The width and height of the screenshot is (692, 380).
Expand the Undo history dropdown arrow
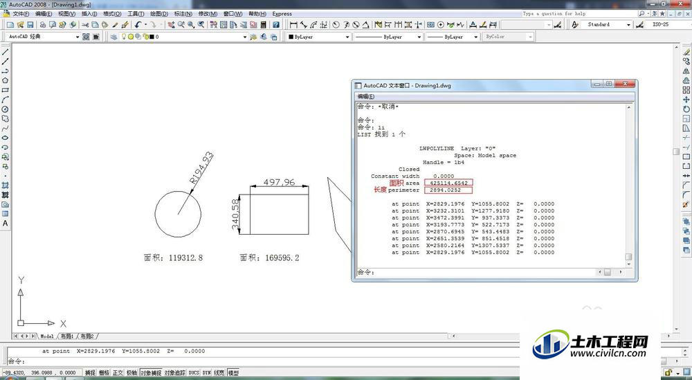click(x=145, y=25)
